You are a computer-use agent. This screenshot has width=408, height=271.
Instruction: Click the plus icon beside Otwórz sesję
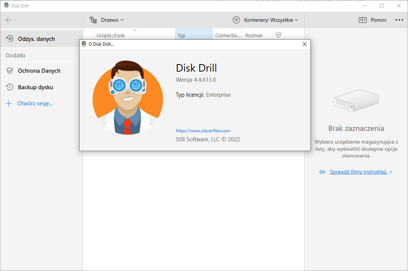[9, 103]
